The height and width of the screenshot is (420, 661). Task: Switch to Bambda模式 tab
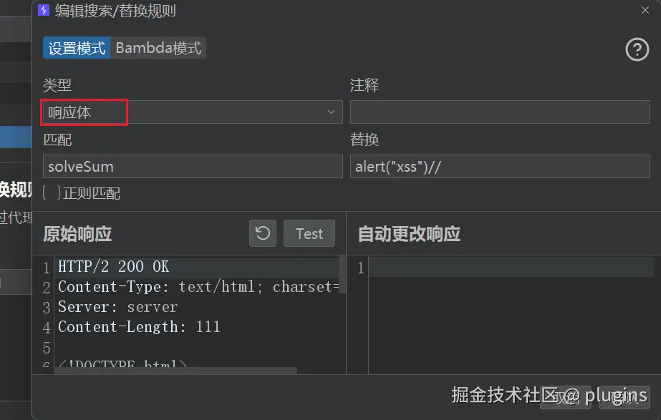[x=158, y=48]
